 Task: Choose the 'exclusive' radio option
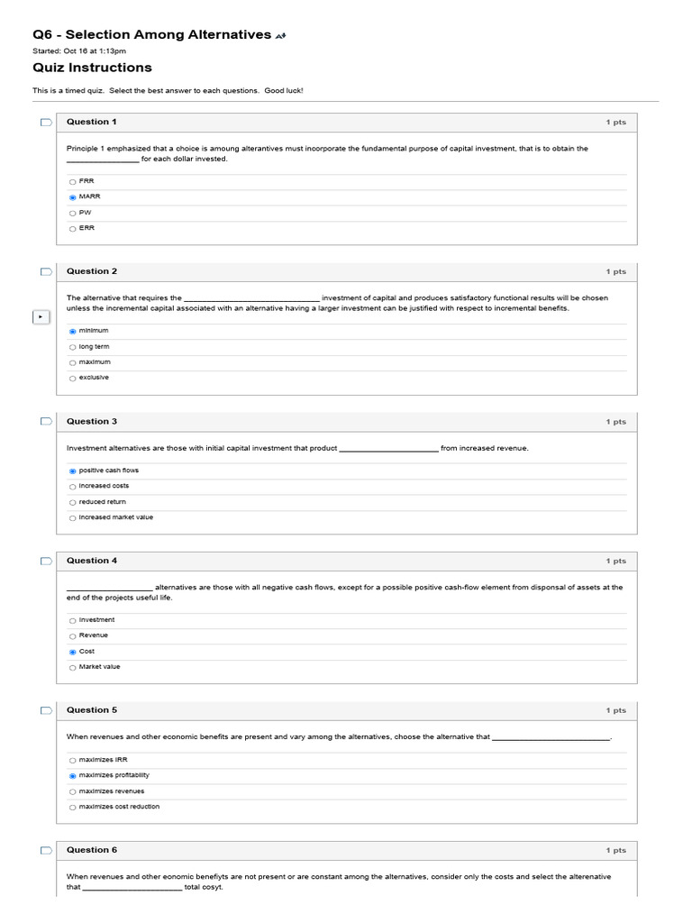[x=73, y=379]
